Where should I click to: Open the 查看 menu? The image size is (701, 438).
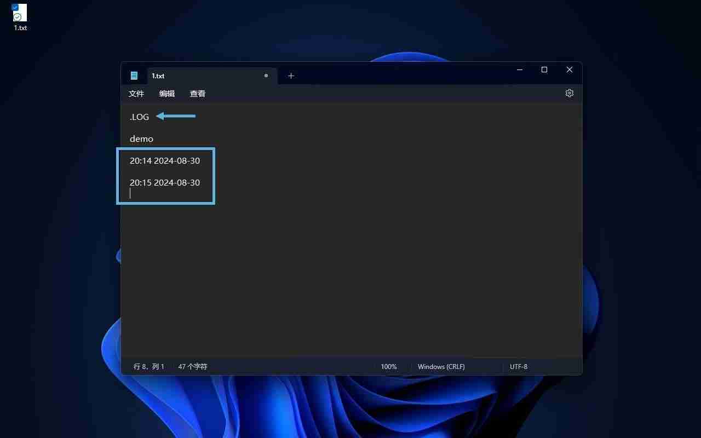tap(198, 93)
